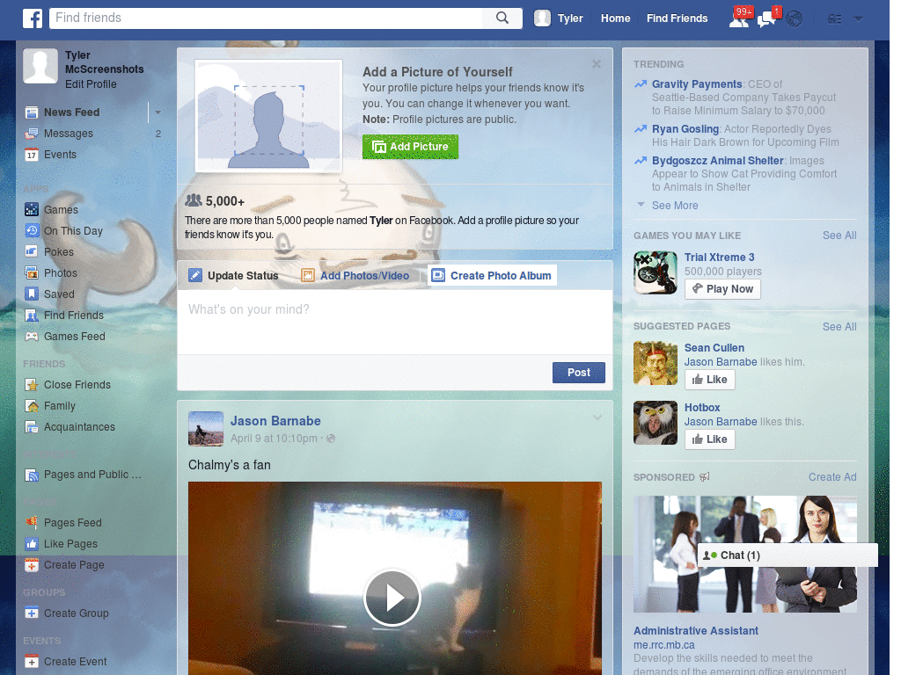Click the On This Day icon
901x675 pixels.
click(32, 231)
